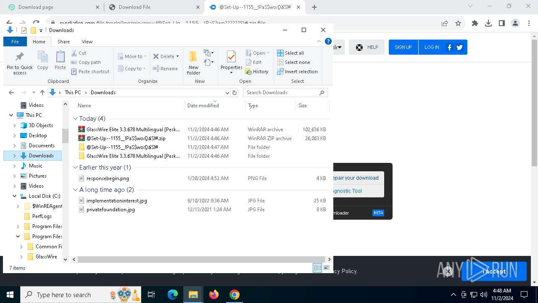Click the Explorer Help question mark icon
This screenshot has height=303, width=538.
click(x=328, y=41)
